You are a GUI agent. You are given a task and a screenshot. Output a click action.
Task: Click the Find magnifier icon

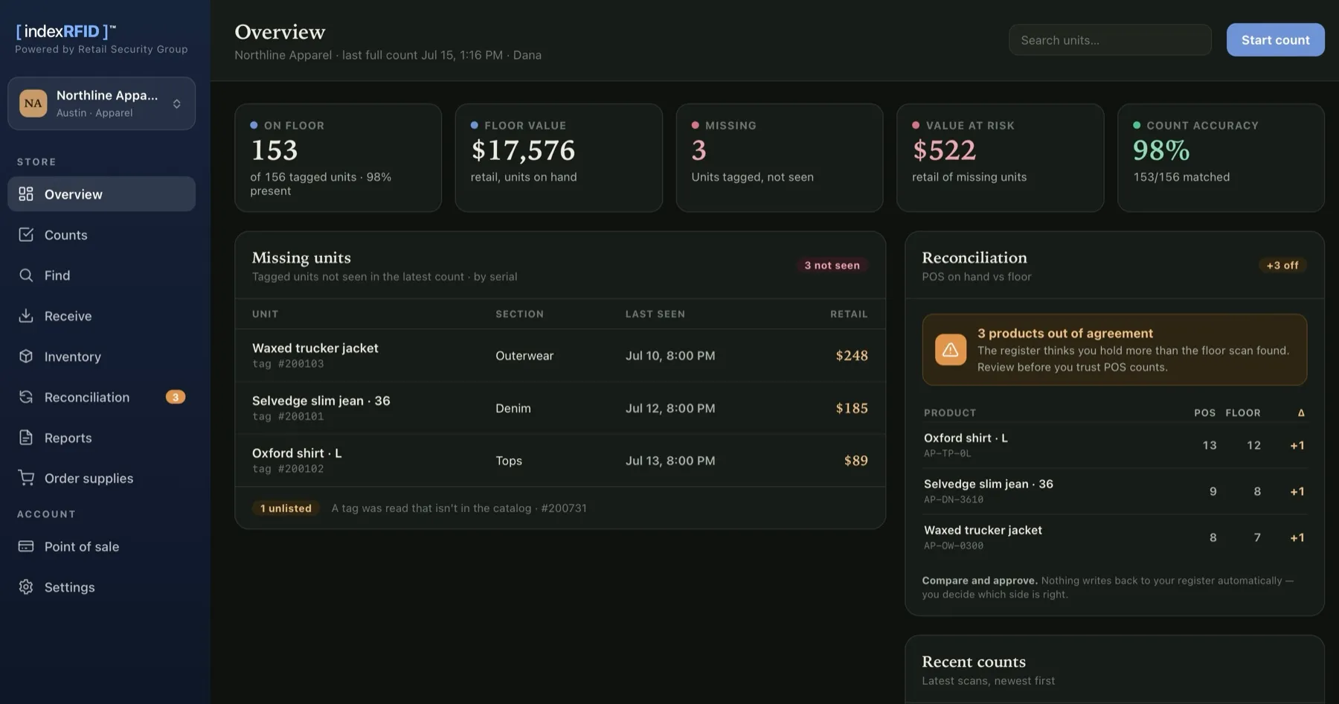point(26,275)
